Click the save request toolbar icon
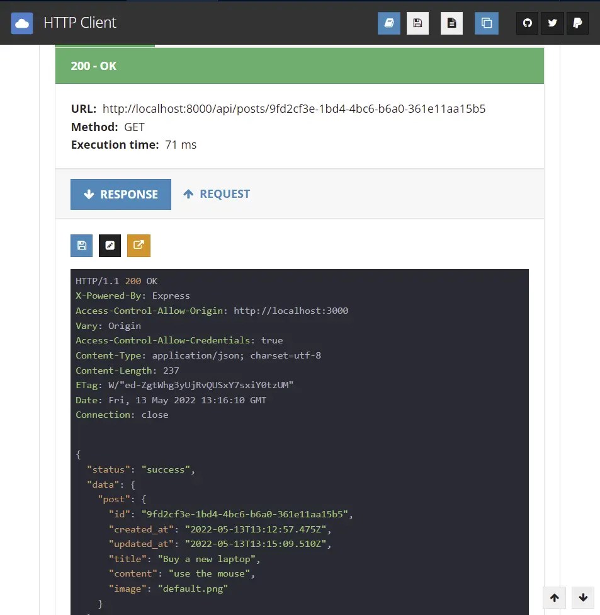 (417, 23)
